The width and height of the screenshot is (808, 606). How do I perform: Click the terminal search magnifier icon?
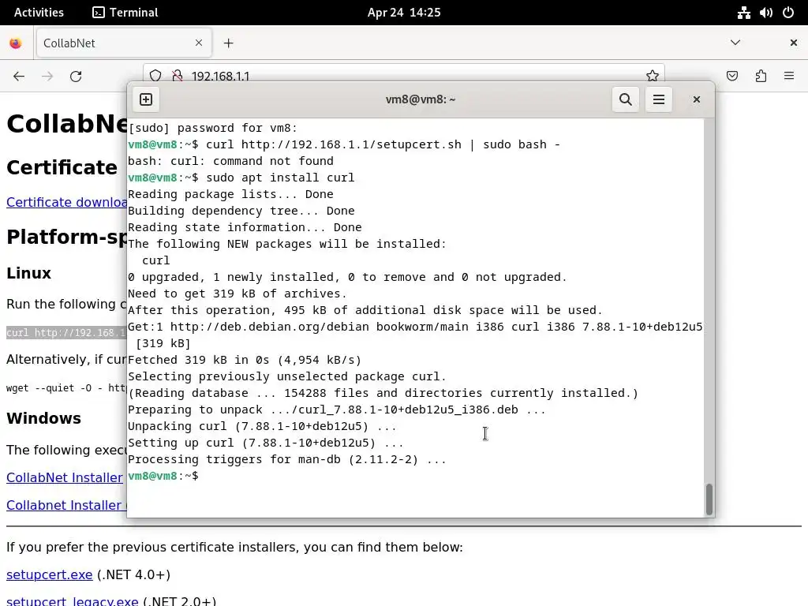click(x=625, y=99)
